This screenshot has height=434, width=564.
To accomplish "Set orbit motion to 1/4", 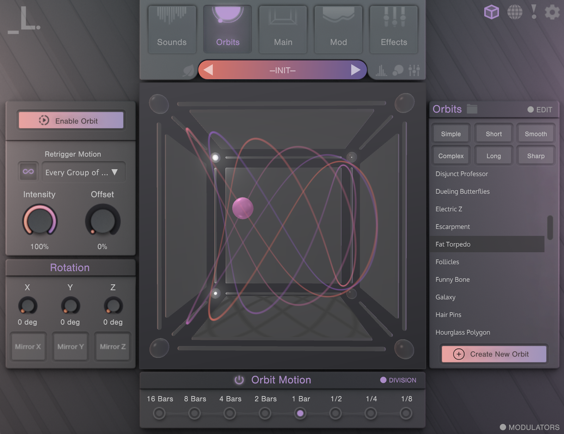I will (x=371, y=413).
